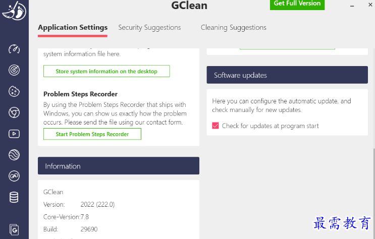Viewport: 375px width, 239px height.
Task: Click the Information section header
Action: [x=118, y=166]
